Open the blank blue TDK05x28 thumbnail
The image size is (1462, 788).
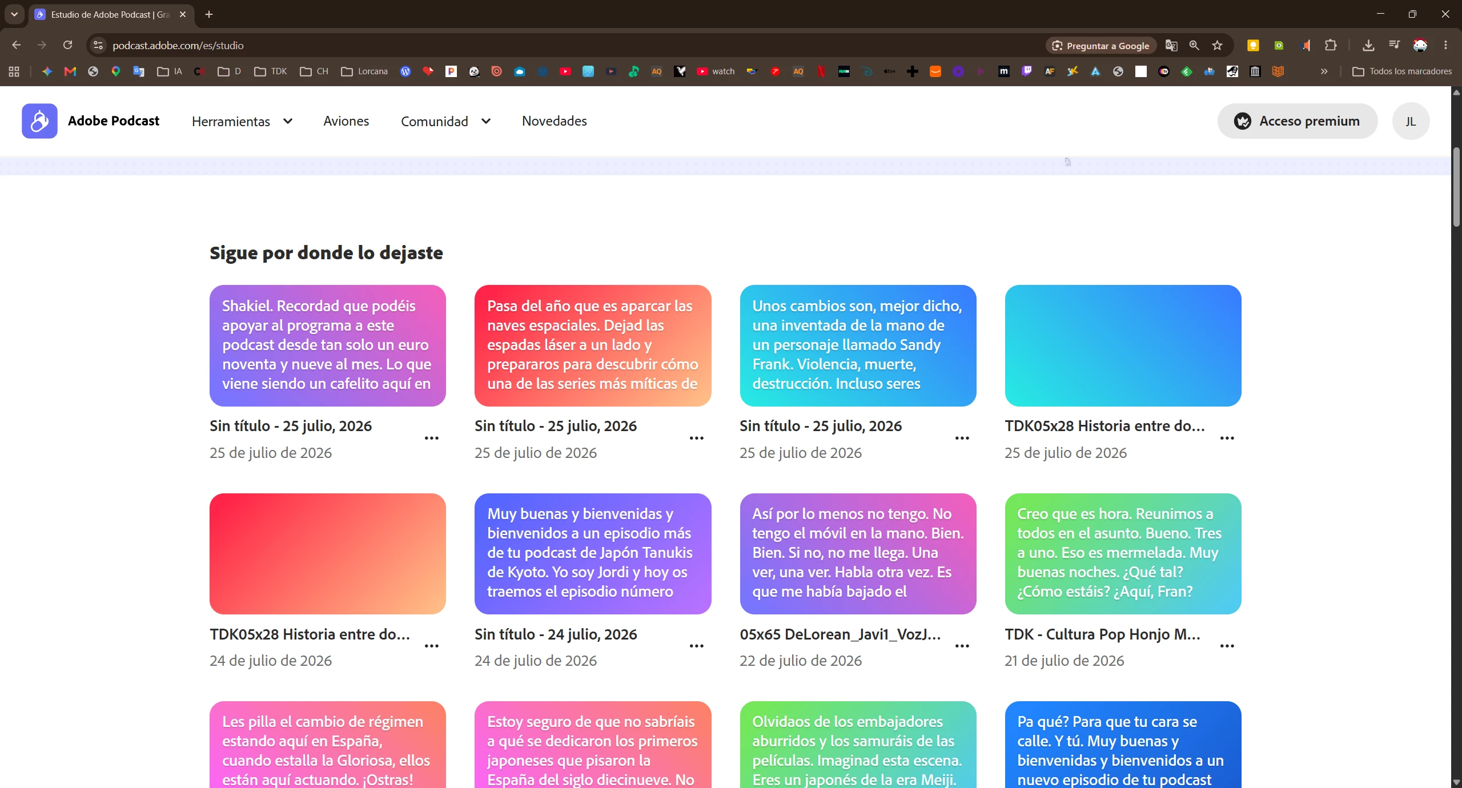[x=1123, y=346]
